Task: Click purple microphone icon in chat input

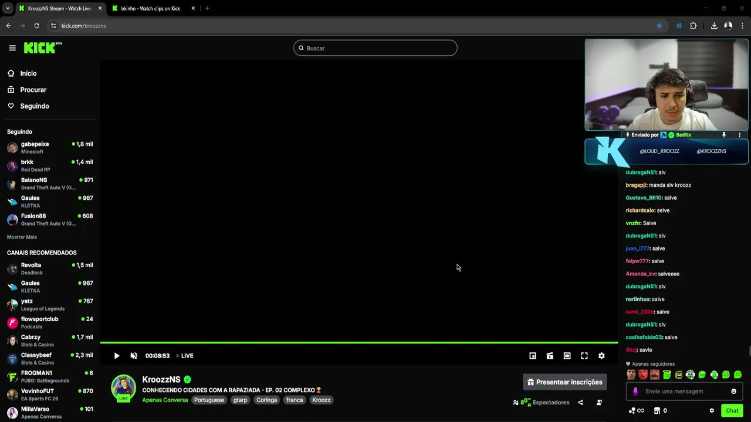Action: 635,392
